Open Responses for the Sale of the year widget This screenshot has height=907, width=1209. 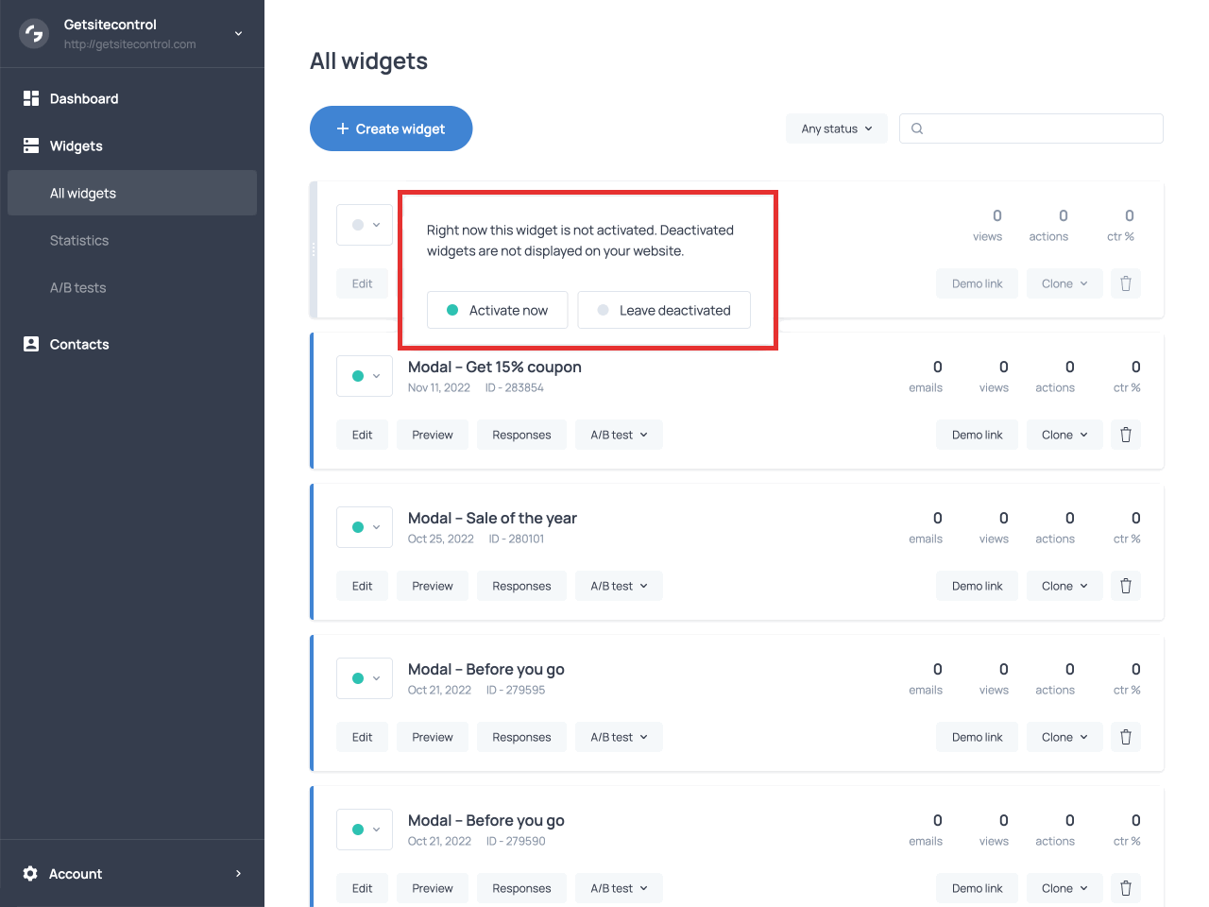point(521,585)
